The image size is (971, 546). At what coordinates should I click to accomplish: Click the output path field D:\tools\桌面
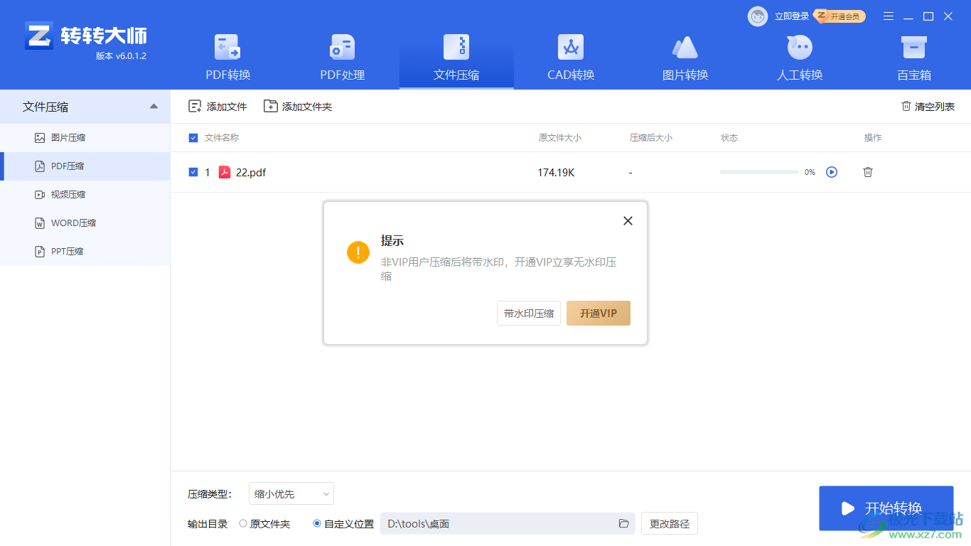point(508,524)
